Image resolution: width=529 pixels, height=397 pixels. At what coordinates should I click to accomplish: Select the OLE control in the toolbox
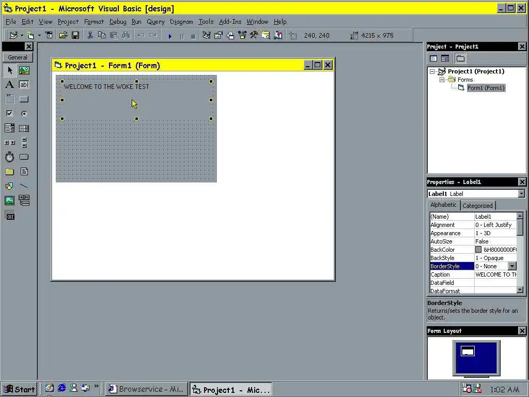pyautogui.click(x=10, y=215)
